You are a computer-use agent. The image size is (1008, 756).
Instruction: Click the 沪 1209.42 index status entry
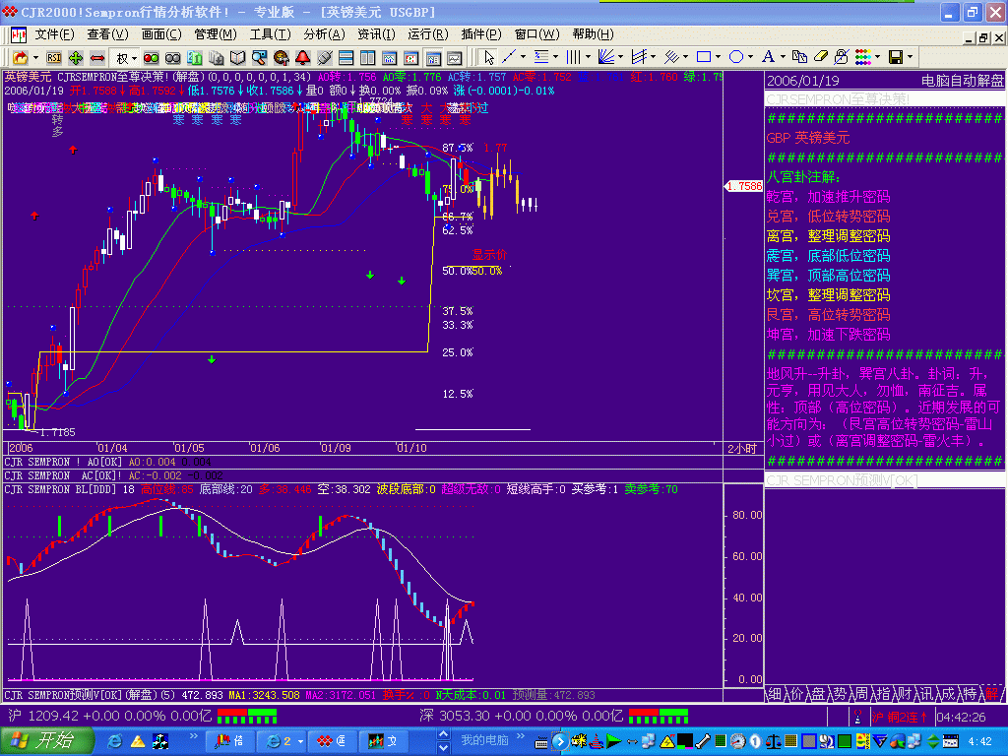coord(110,716)
